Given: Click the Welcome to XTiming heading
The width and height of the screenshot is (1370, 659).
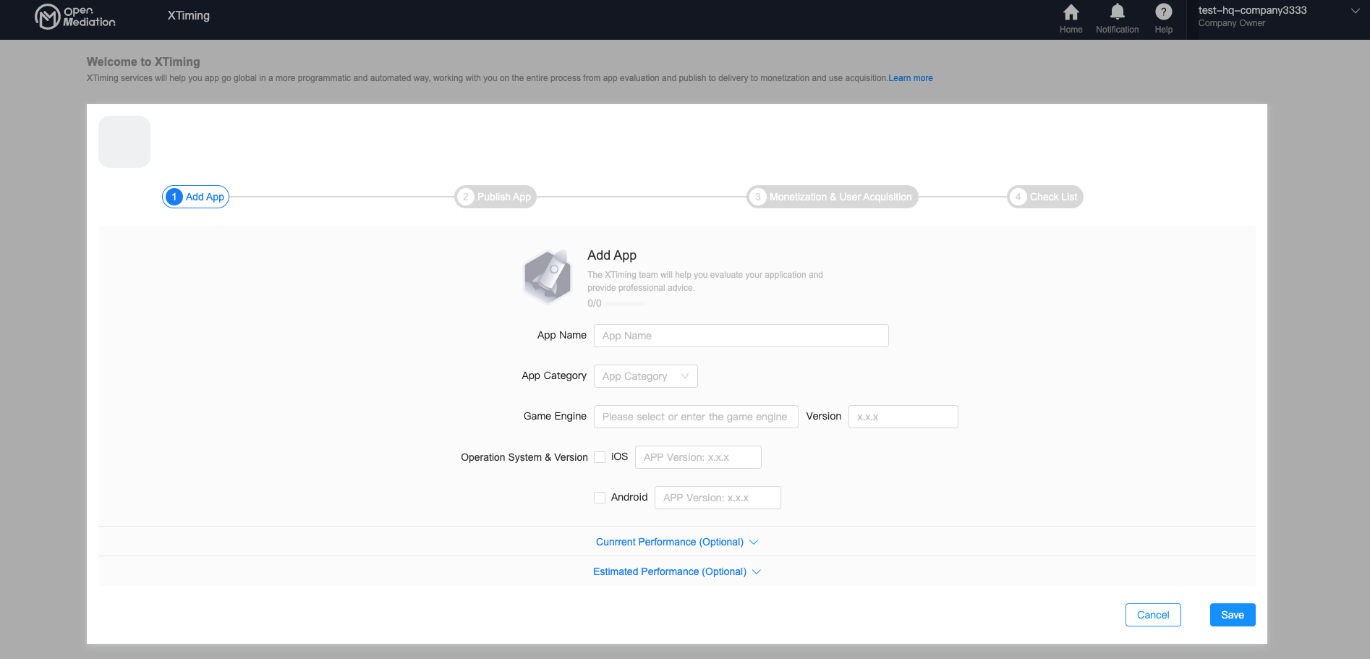Looking at the screenshot, I should pyautogui.click(x=143, y=62).
